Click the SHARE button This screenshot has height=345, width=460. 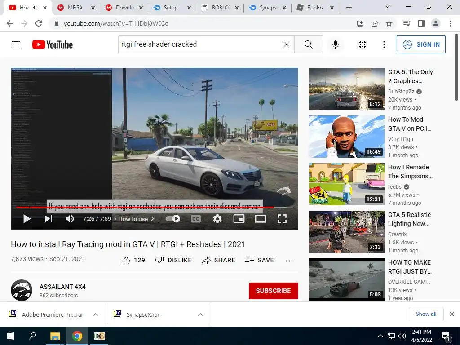point(219,260)
